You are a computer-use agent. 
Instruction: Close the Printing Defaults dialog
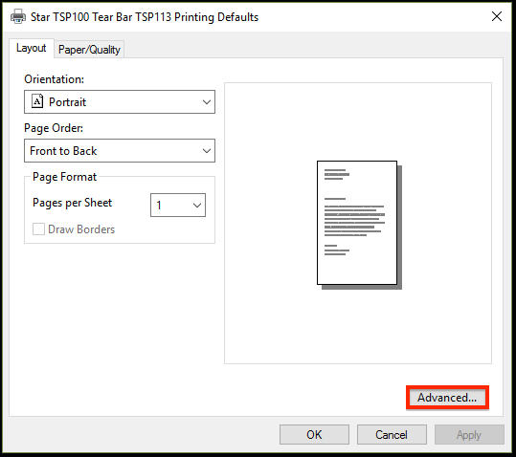[496, 16]
